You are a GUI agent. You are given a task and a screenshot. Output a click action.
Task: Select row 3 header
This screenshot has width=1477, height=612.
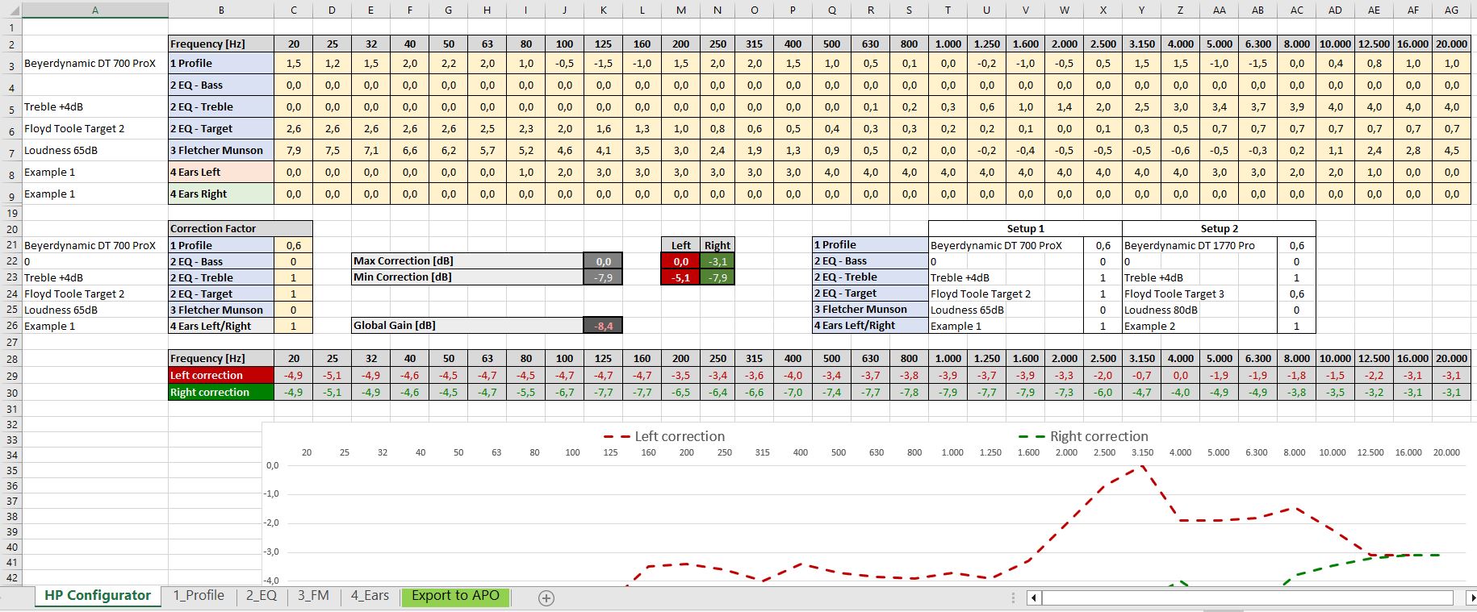pyautogui.click(x=10, y=65)
